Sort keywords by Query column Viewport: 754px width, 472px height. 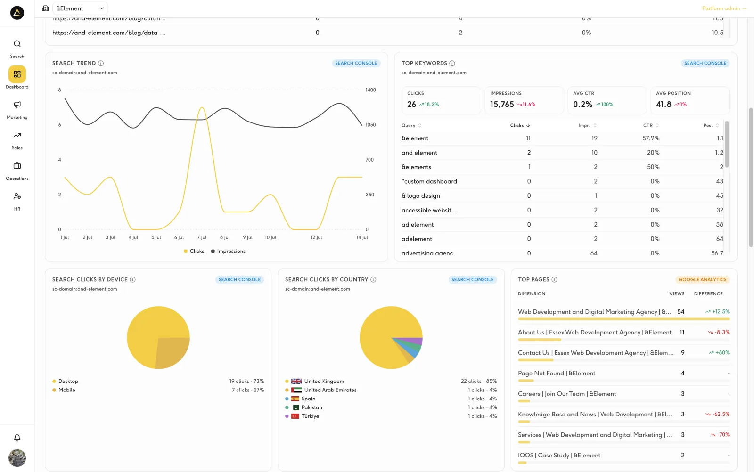(411, 125)
